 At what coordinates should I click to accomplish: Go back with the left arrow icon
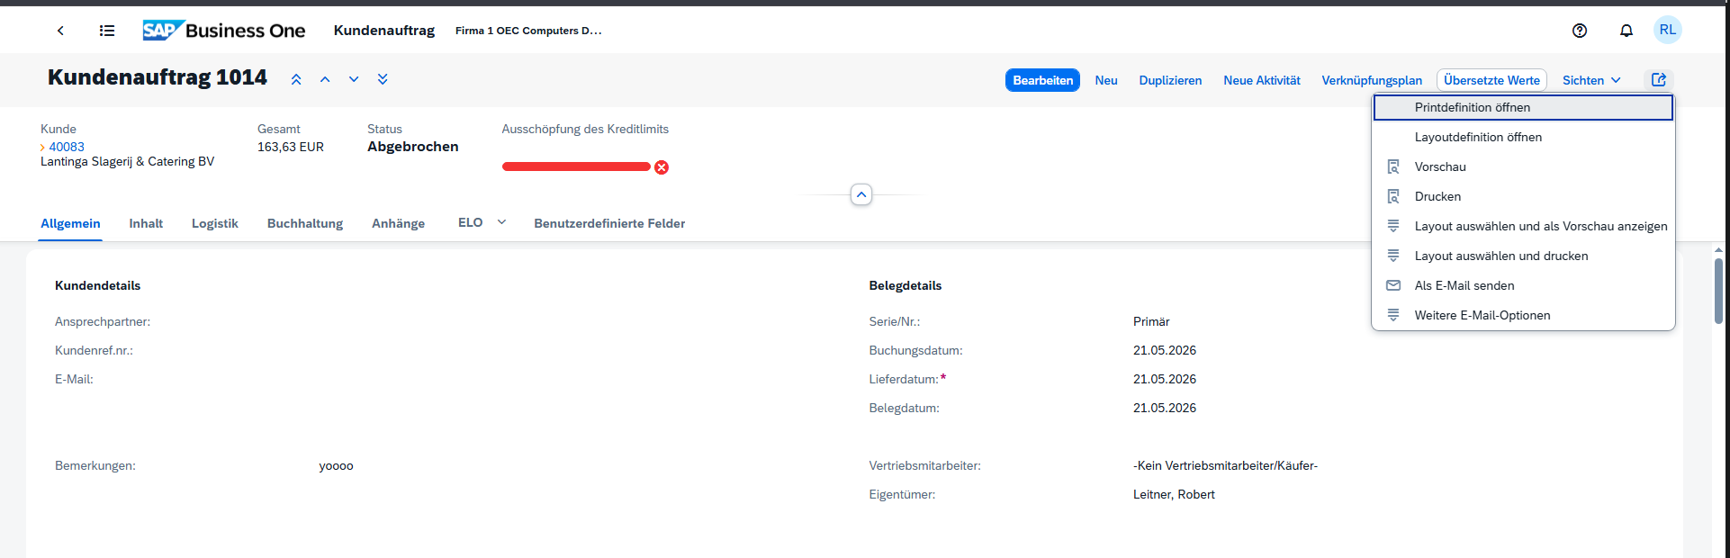point(60,31)
